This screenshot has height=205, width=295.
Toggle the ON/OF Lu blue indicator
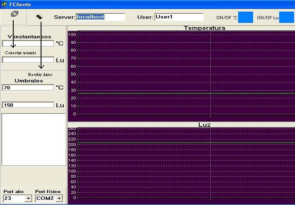coord(286,17)
